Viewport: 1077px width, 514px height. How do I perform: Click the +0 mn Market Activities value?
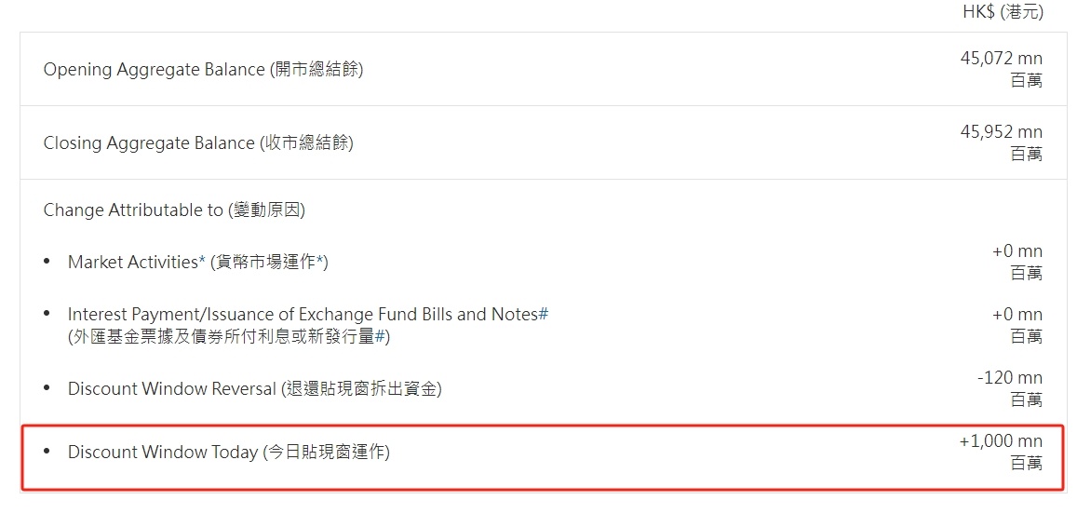pos(1016,251)
